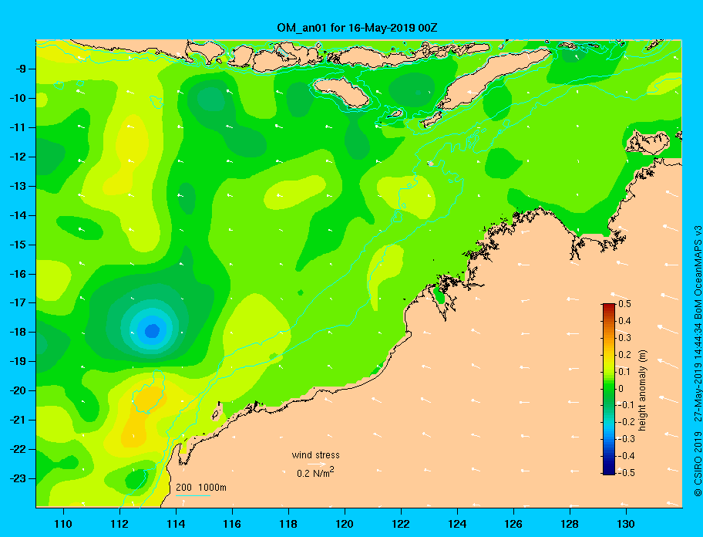Click the 'height anomaly (m)' colorbar label
Viewport: 703px width, 537px height.
click(x=643, y=390)
